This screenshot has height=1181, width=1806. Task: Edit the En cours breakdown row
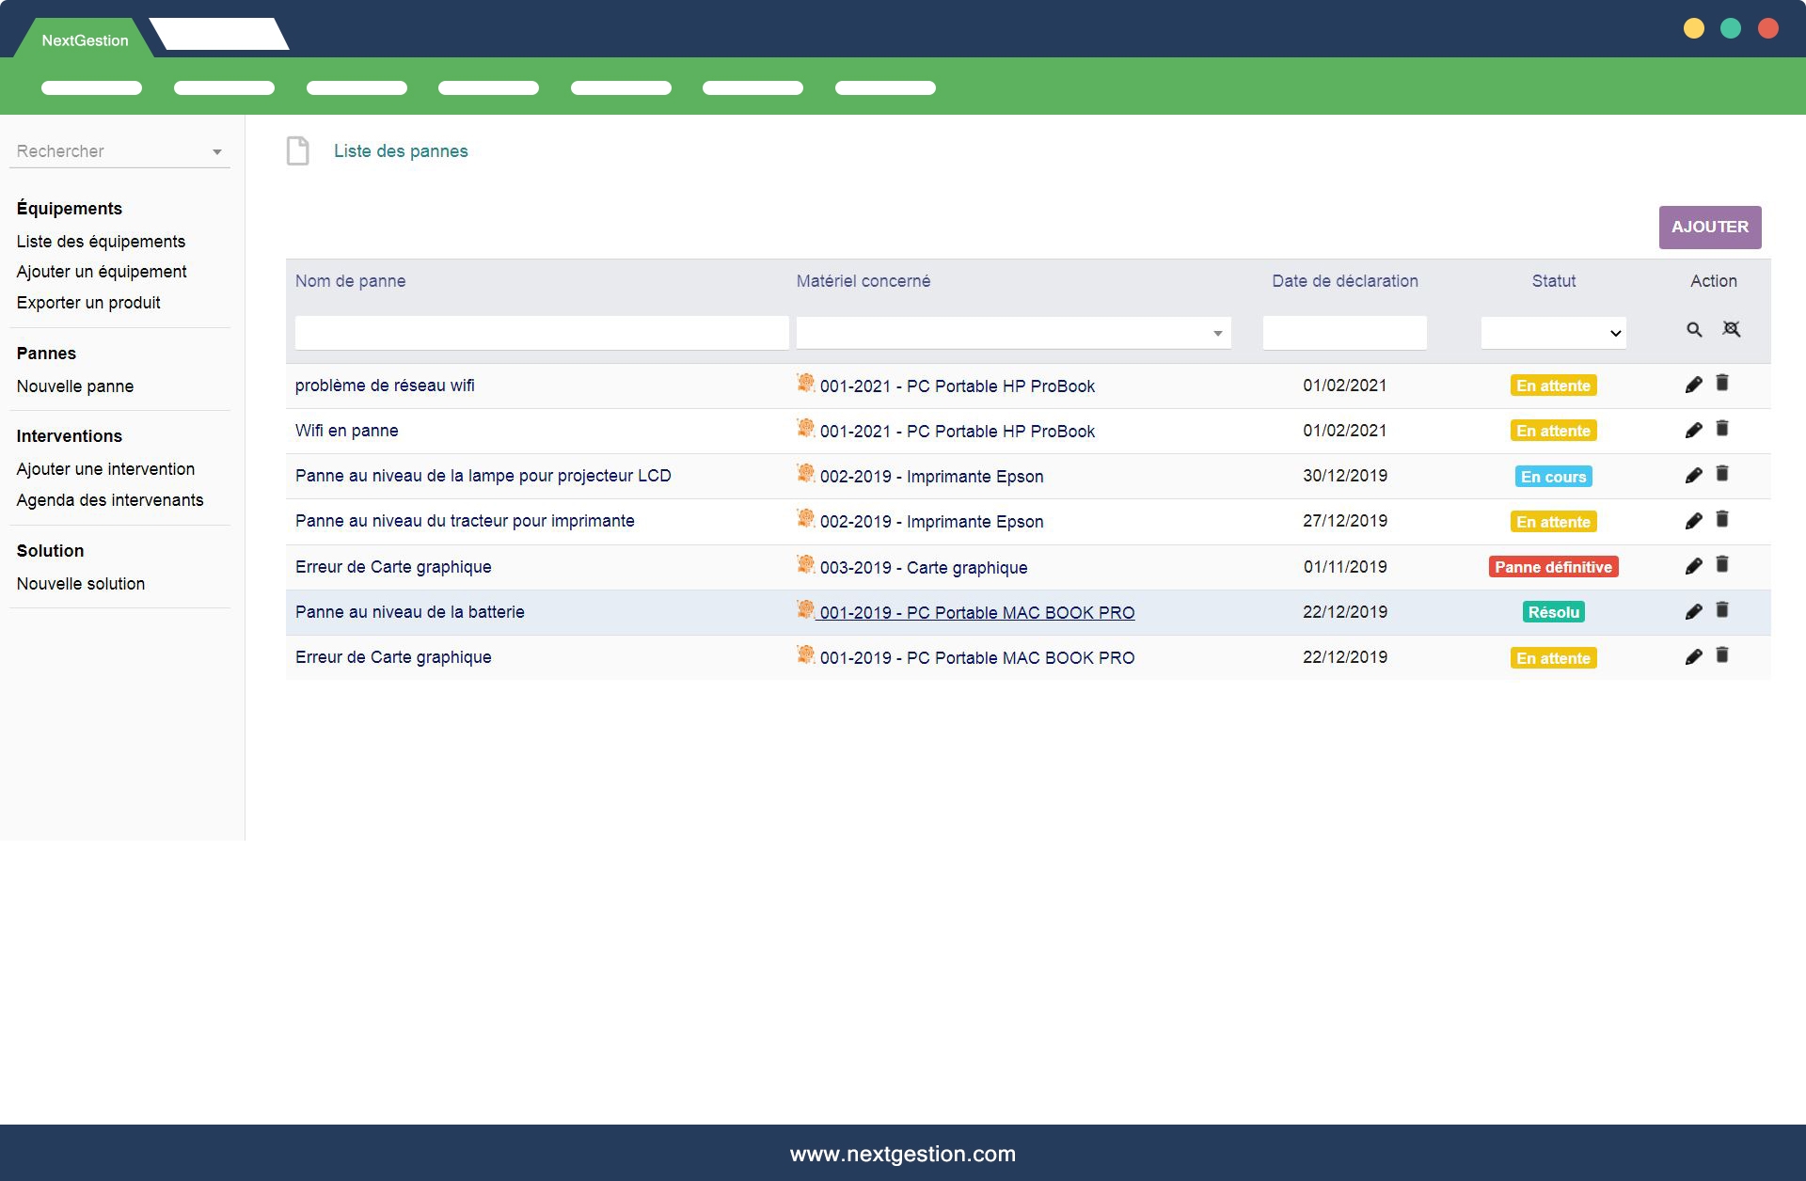[x=1694, y=476]
